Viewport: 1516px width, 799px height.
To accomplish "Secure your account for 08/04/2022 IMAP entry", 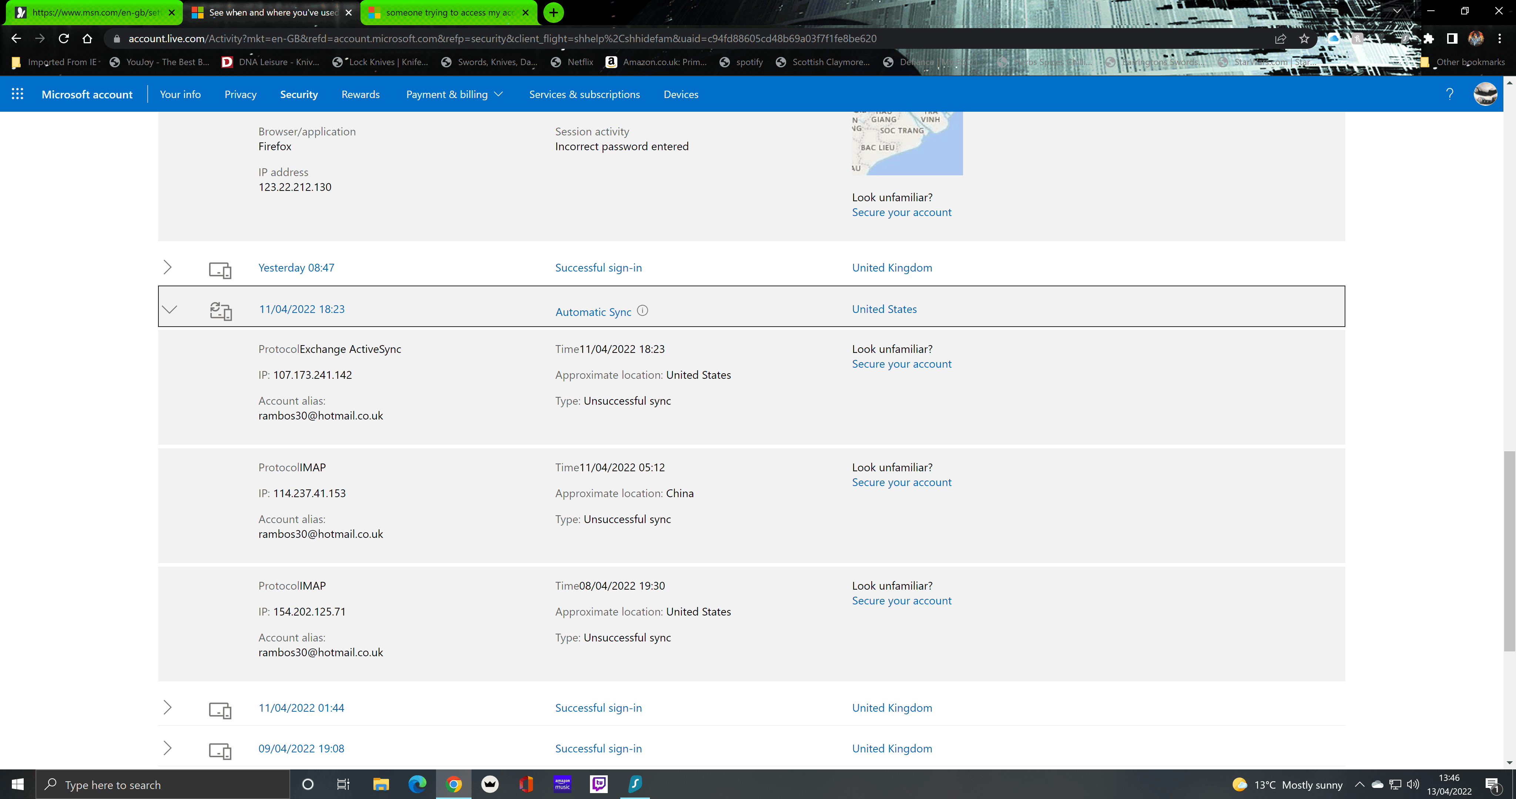I will (902, 601).
